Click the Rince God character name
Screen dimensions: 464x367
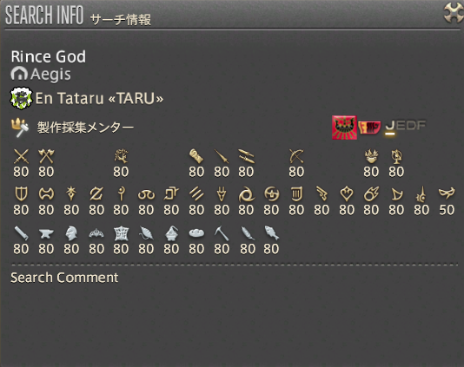pos(49,56)
